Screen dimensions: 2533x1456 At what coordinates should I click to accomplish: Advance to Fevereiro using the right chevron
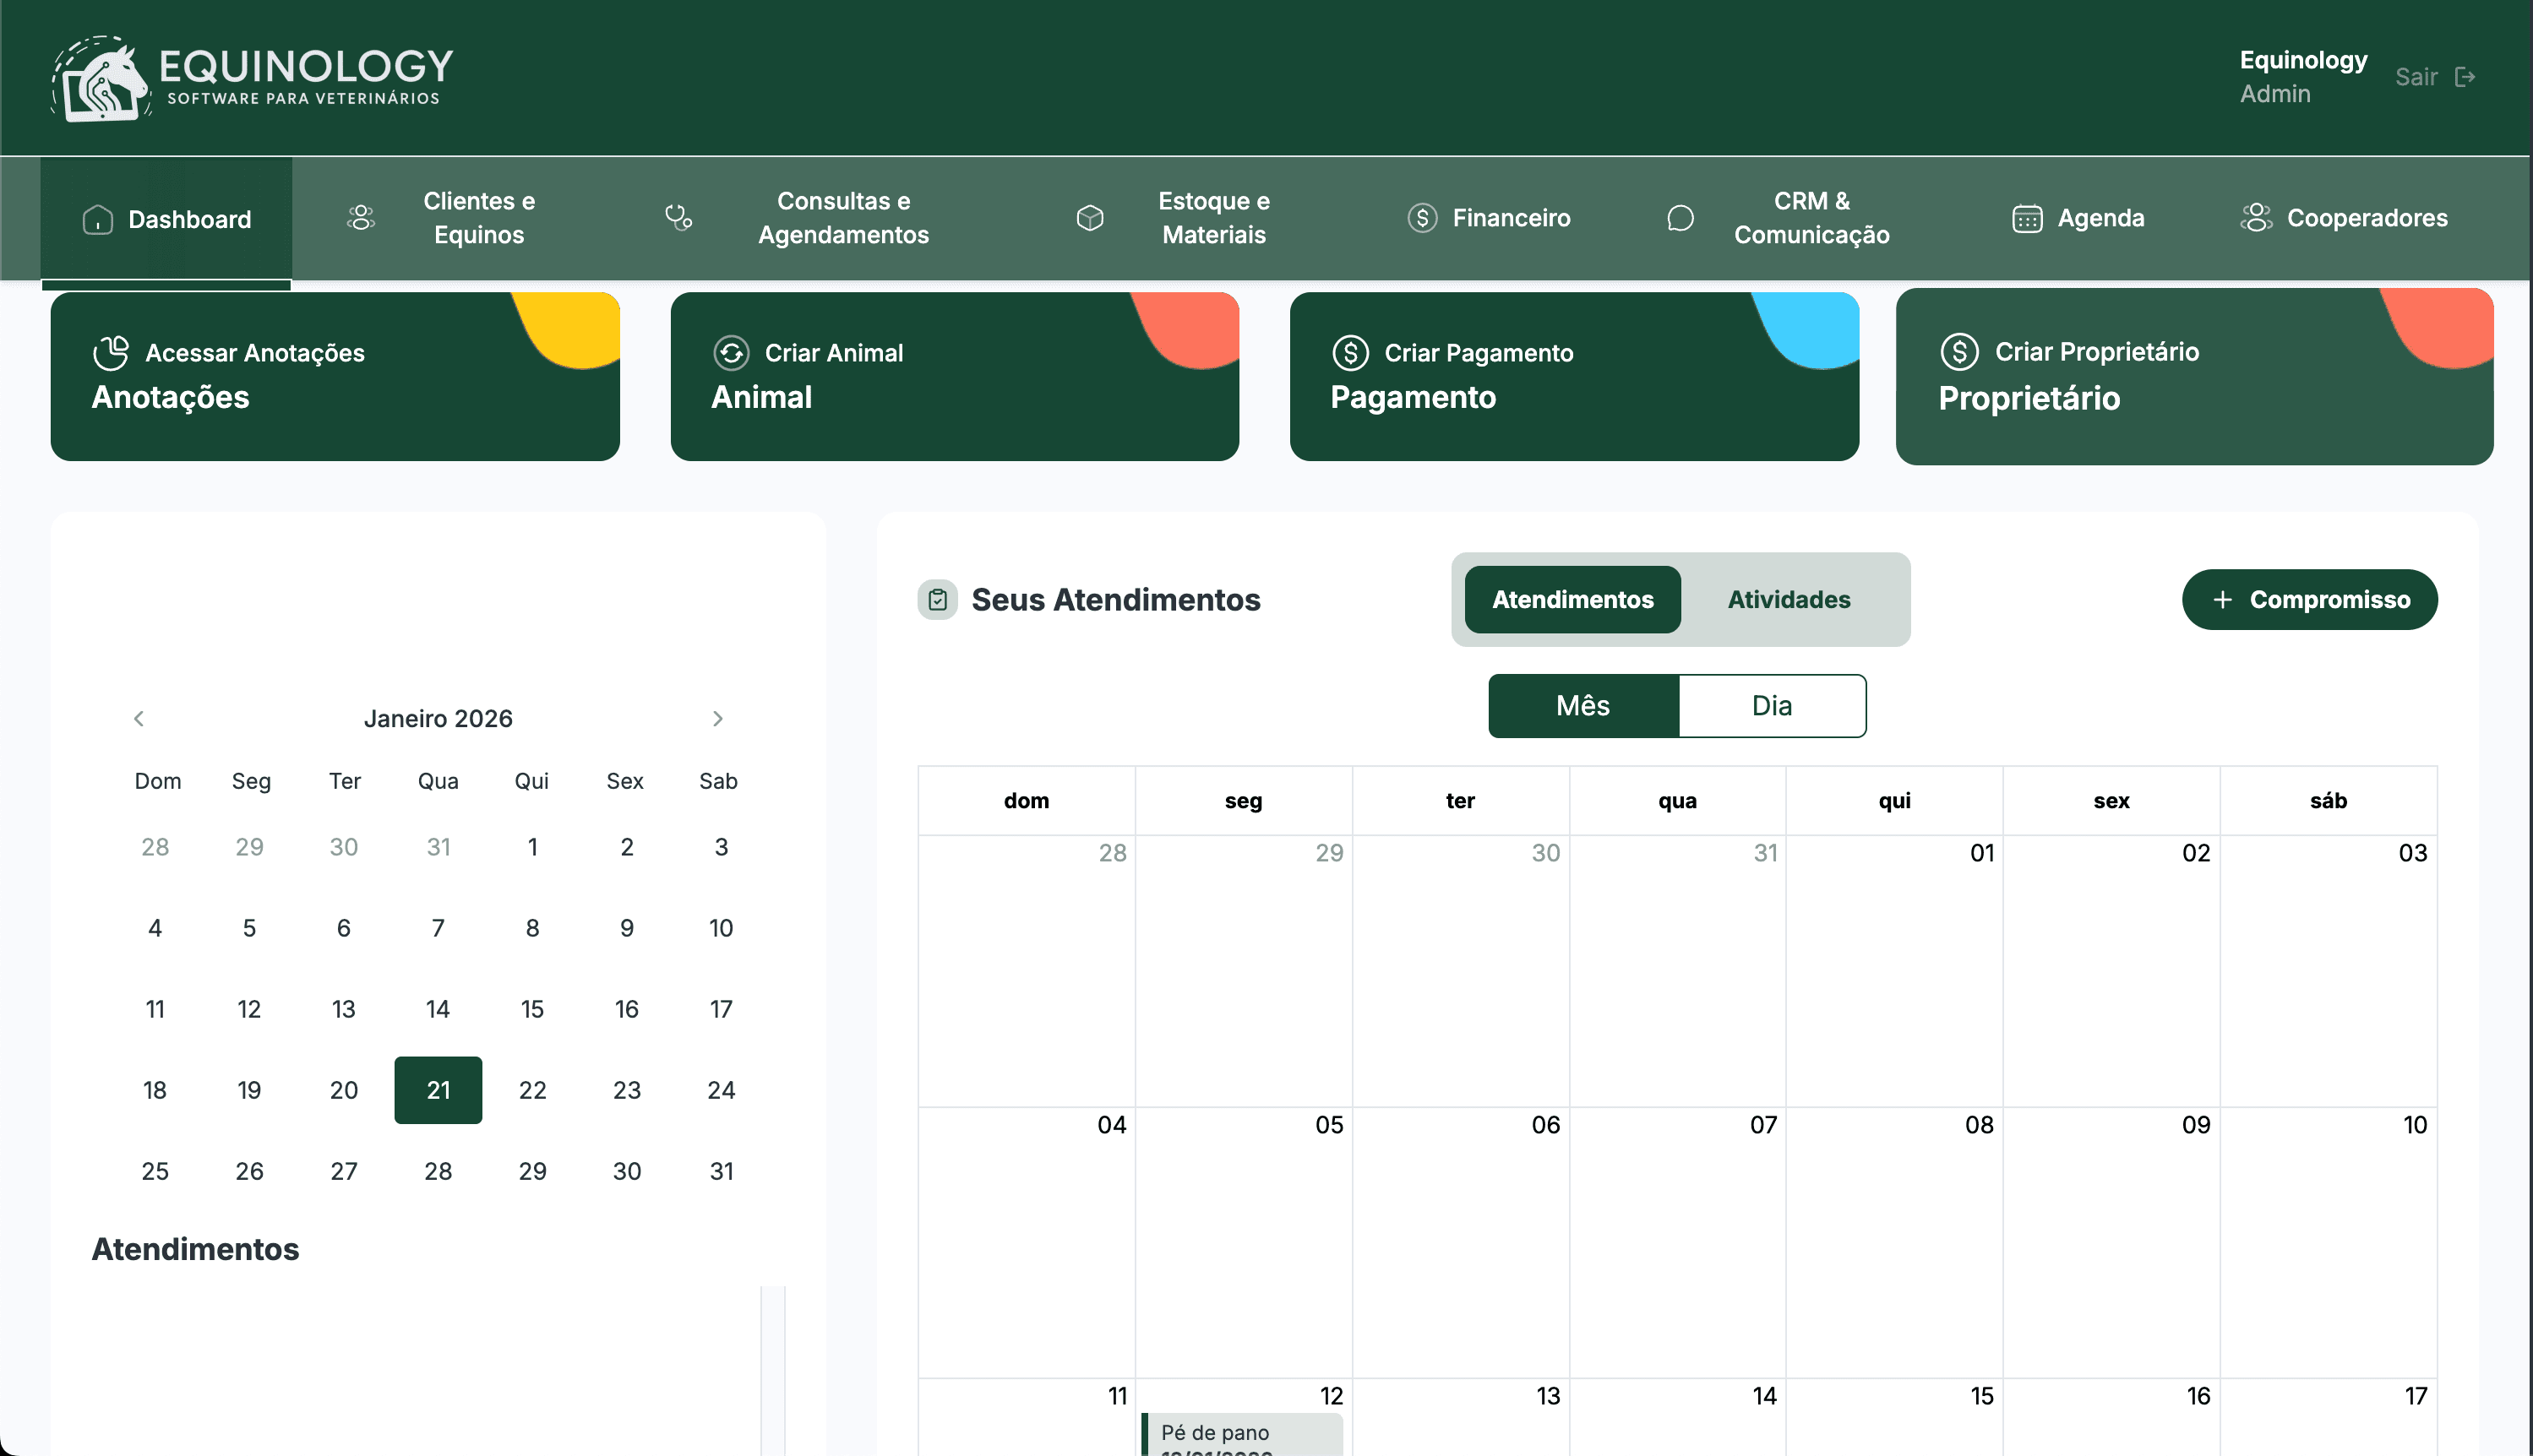tap(718, 717)
